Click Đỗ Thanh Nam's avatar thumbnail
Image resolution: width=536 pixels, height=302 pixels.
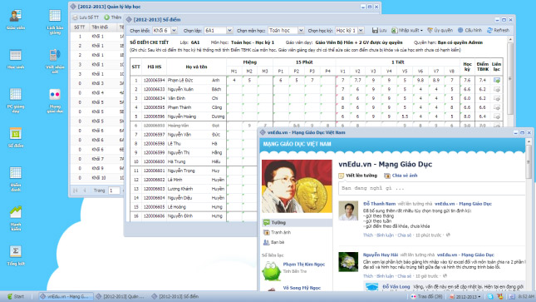[x=348, y=210]
